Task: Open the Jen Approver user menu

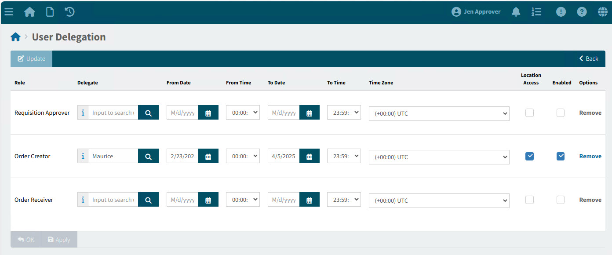Action: coord(476,12)
